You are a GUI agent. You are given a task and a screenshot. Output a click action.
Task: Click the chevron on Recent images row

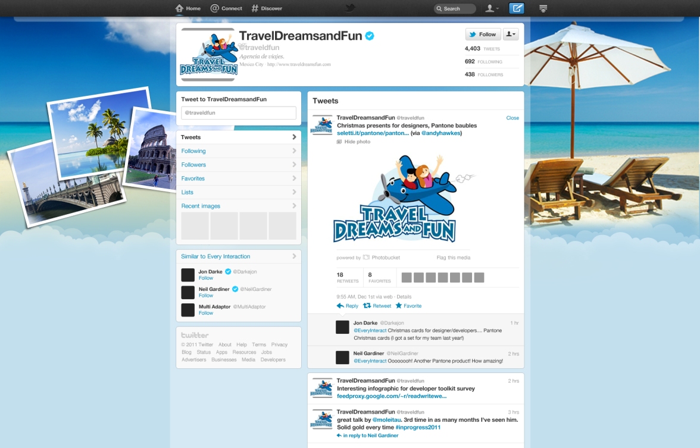click(x=294, y=206)
